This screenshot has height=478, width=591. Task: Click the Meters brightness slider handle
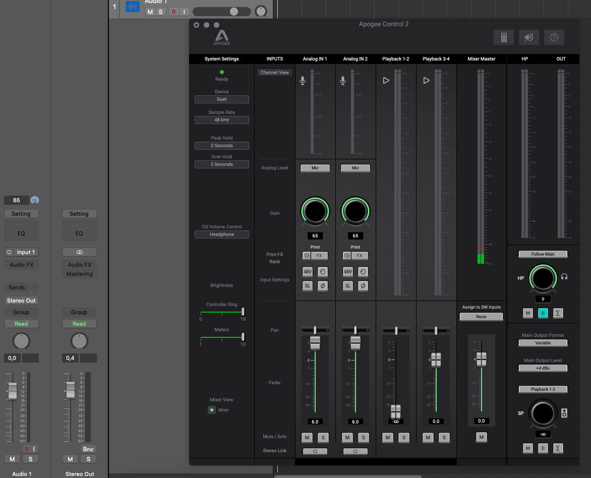click(x=243, y=337)
